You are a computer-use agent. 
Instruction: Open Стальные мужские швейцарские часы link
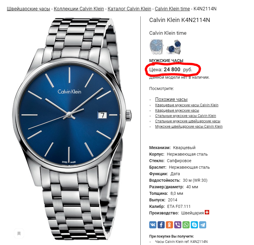(188, 121)
